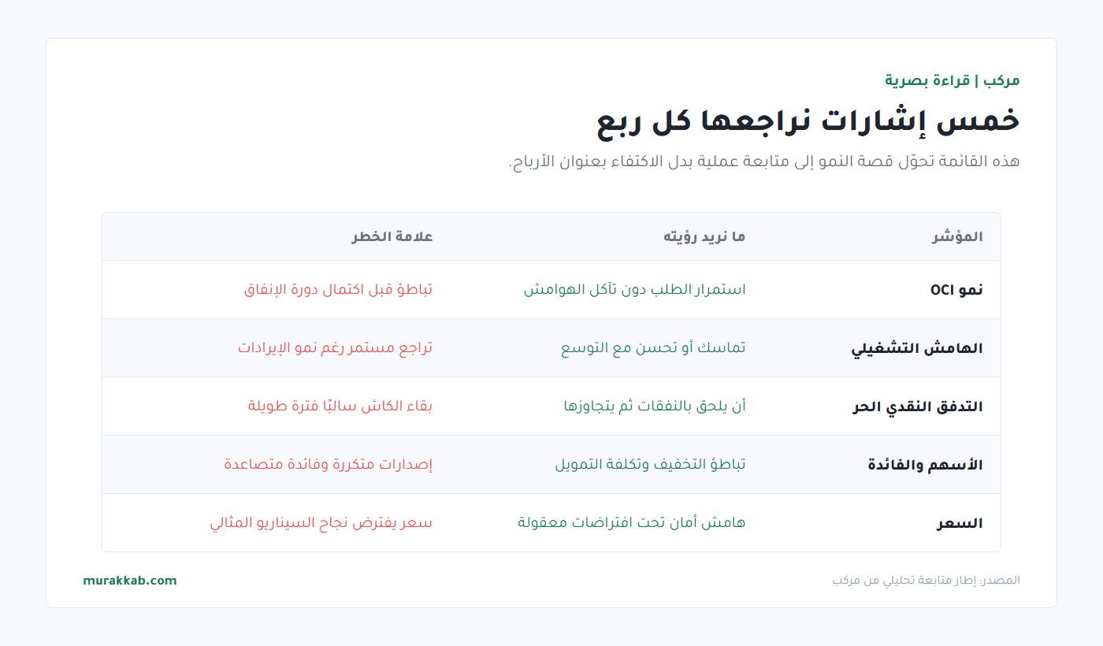
Task: Click red cell 'بقاء الكاش سالبًا فترة طويلة'
Action: 340,407
